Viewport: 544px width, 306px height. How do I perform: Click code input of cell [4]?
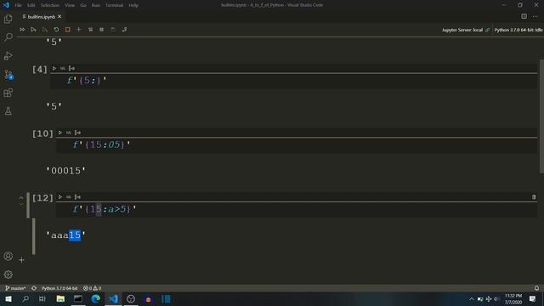[x=293, y=81]
